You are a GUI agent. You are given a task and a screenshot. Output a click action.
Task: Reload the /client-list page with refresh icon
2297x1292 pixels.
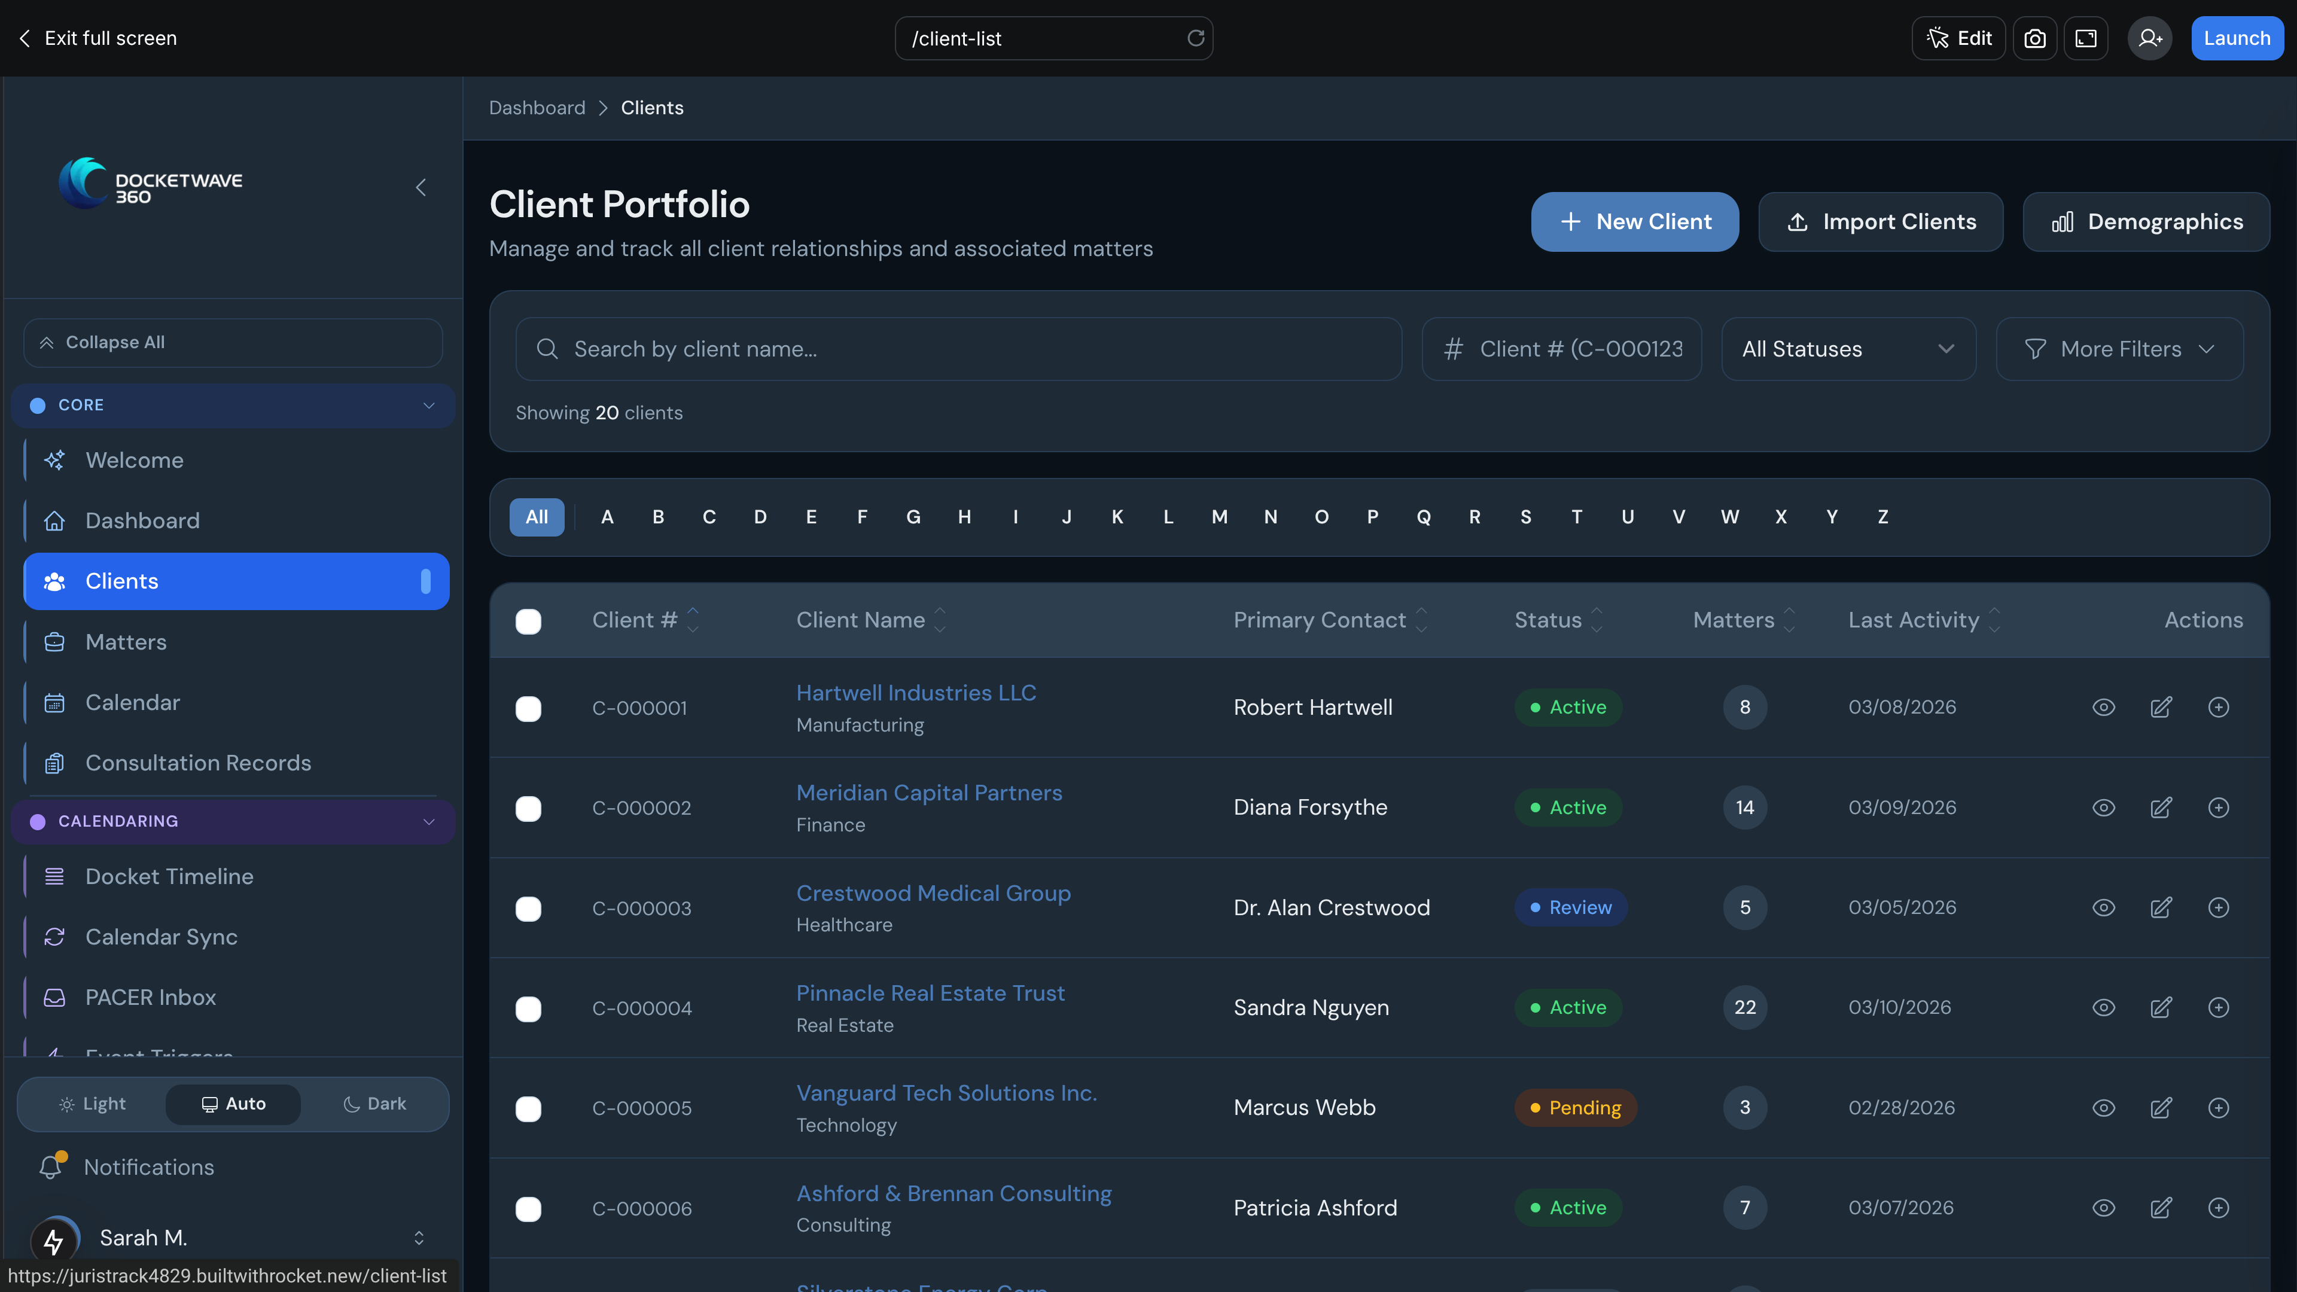tap(1196, 38)
